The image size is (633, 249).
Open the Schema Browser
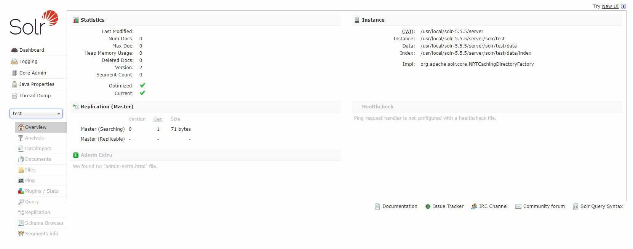[44, 223]
